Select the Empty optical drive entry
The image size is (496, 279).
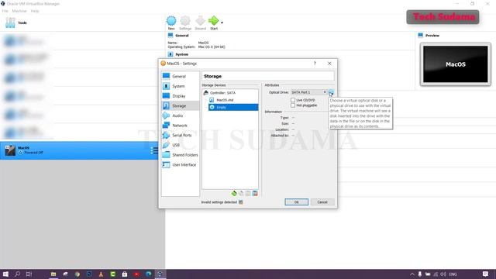pos(233,107)
